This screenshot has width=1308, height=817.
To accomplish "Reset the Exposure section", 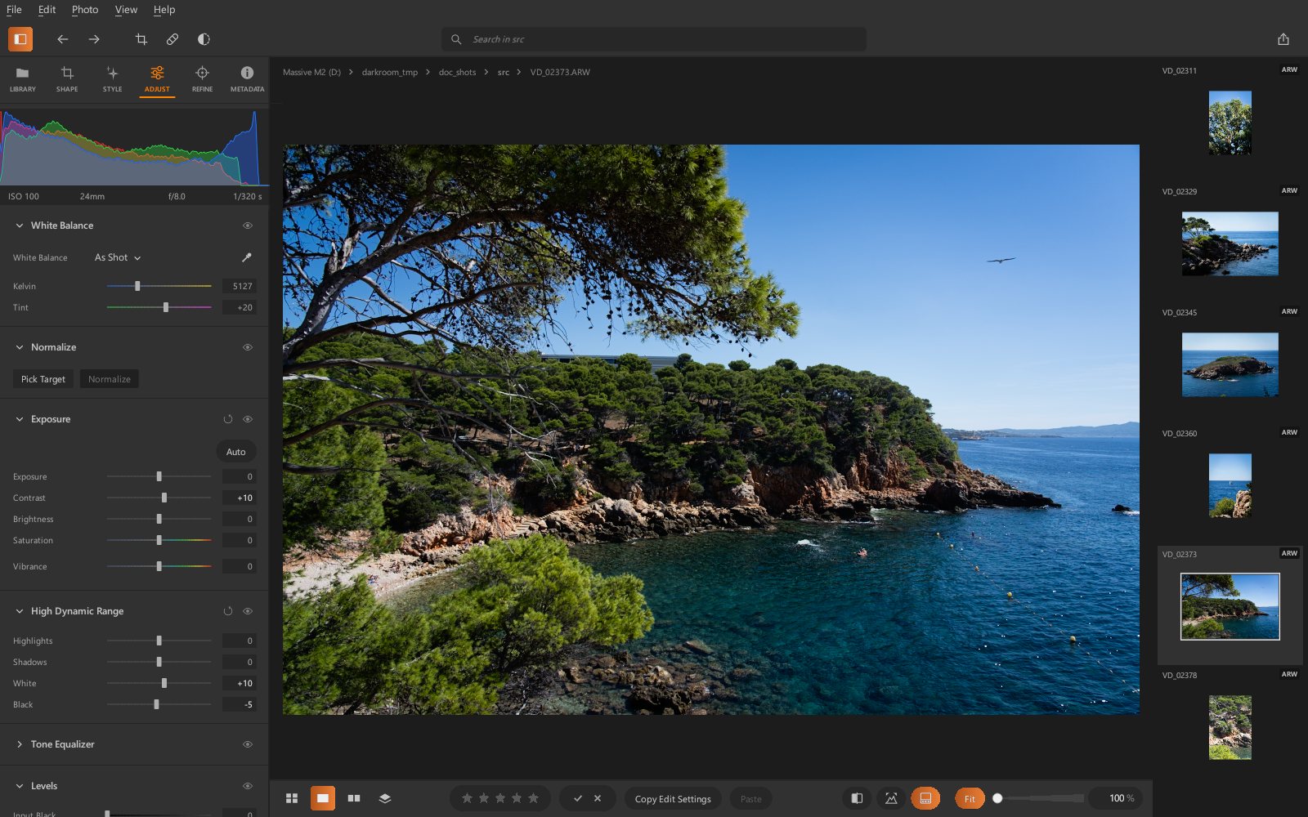I will click(x=228, y=419).
